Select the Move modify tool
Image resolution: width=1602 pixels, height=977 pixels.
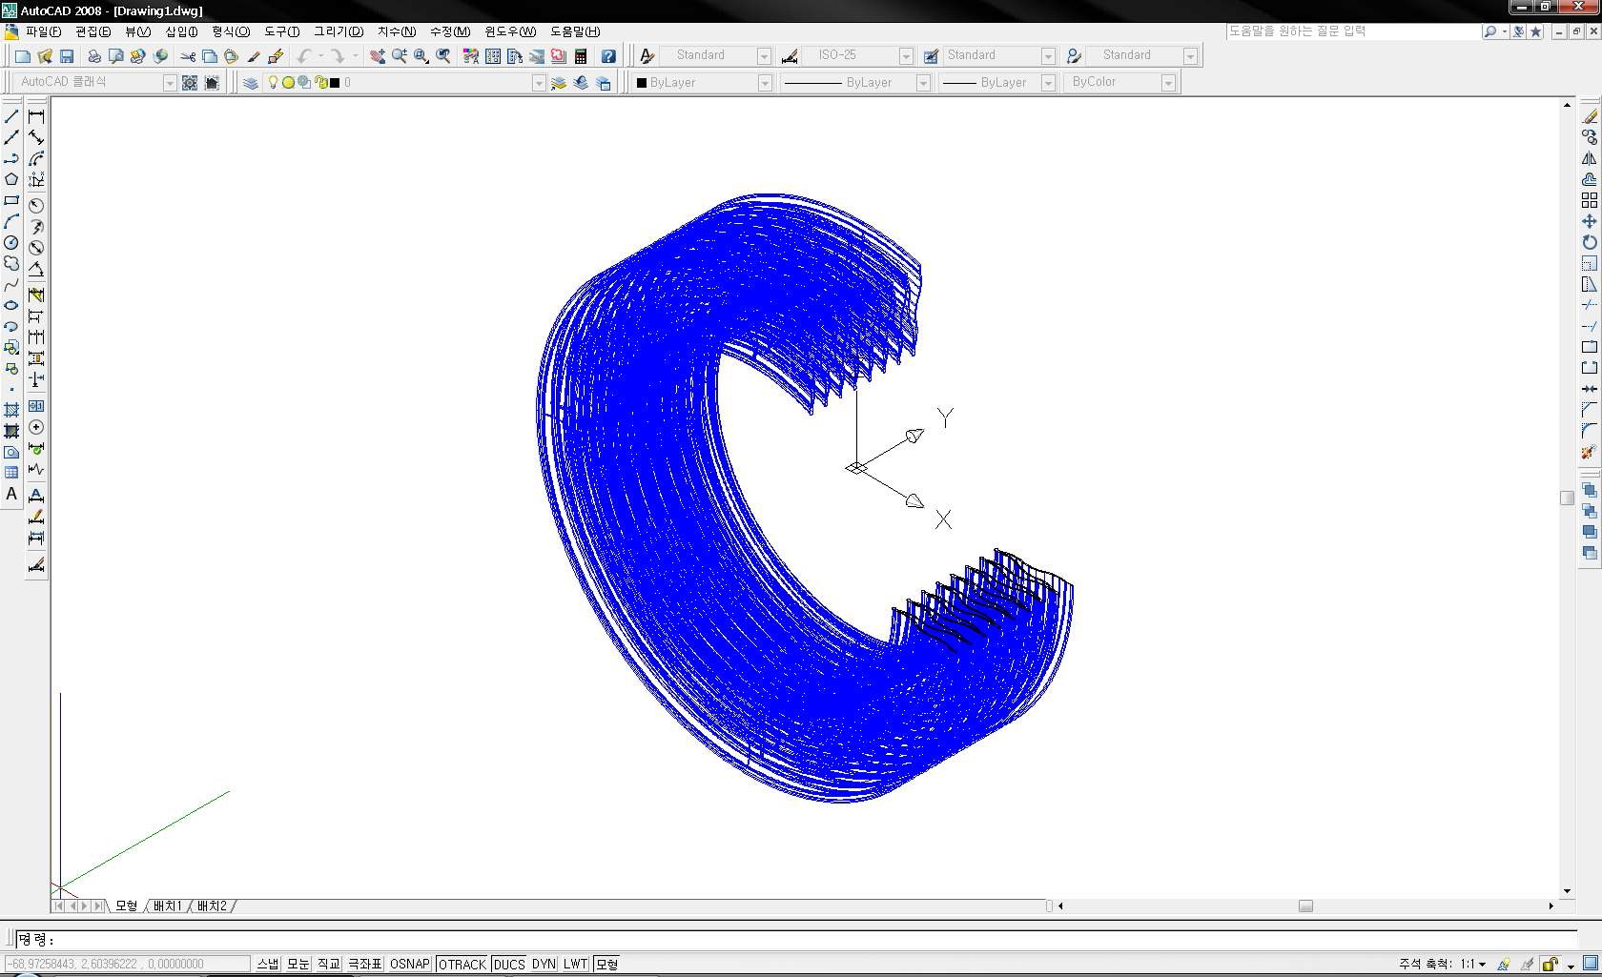1589,221
